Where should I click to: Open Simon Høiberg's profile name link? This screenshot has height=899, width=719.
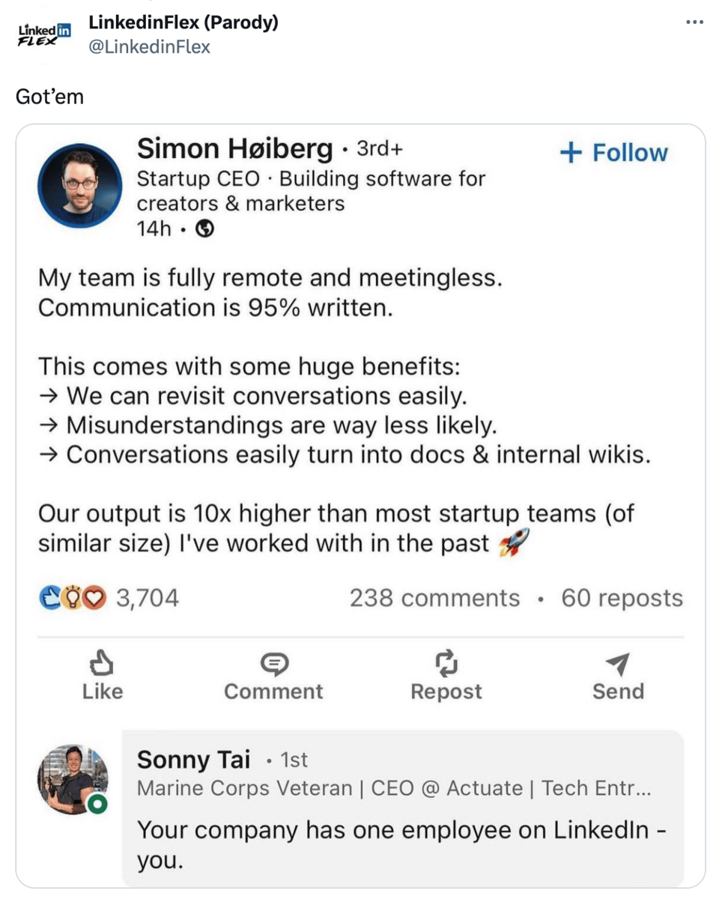pos(234,150)
